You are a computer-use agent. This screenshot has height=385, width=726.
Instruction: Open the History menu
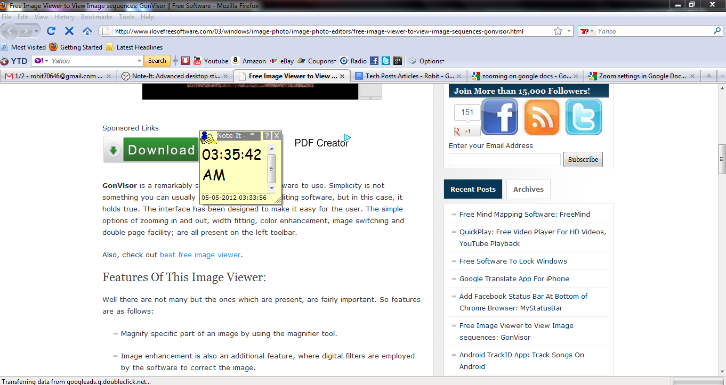click(x=64, y=17)
